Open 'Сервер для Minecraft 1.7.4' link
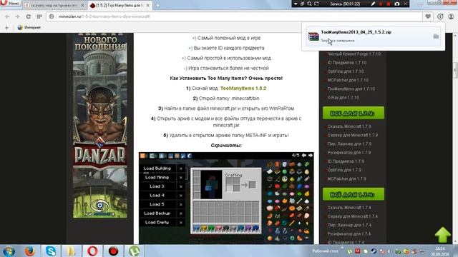Screen dimensions: 458x257 (x=353, y=216)
